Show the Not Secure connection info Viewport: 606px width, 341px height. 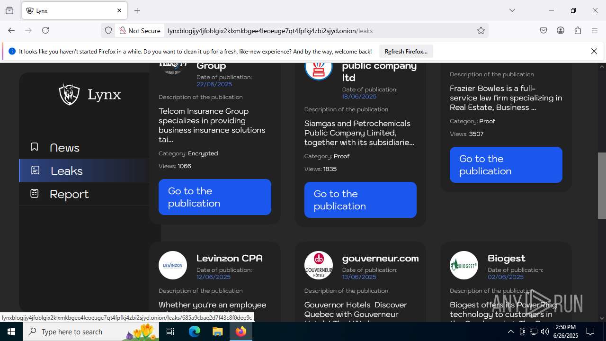pos(140,30)
